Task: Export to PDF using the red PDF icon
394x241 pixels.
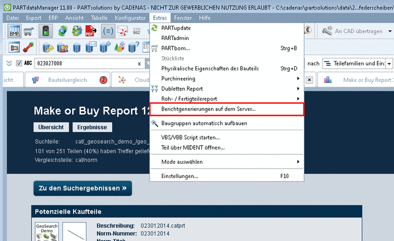Action: (x=91, y=31)
